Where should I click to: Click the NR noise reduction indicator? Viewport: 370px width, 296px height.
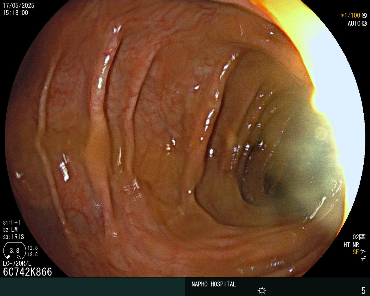(x=356, y=245)
